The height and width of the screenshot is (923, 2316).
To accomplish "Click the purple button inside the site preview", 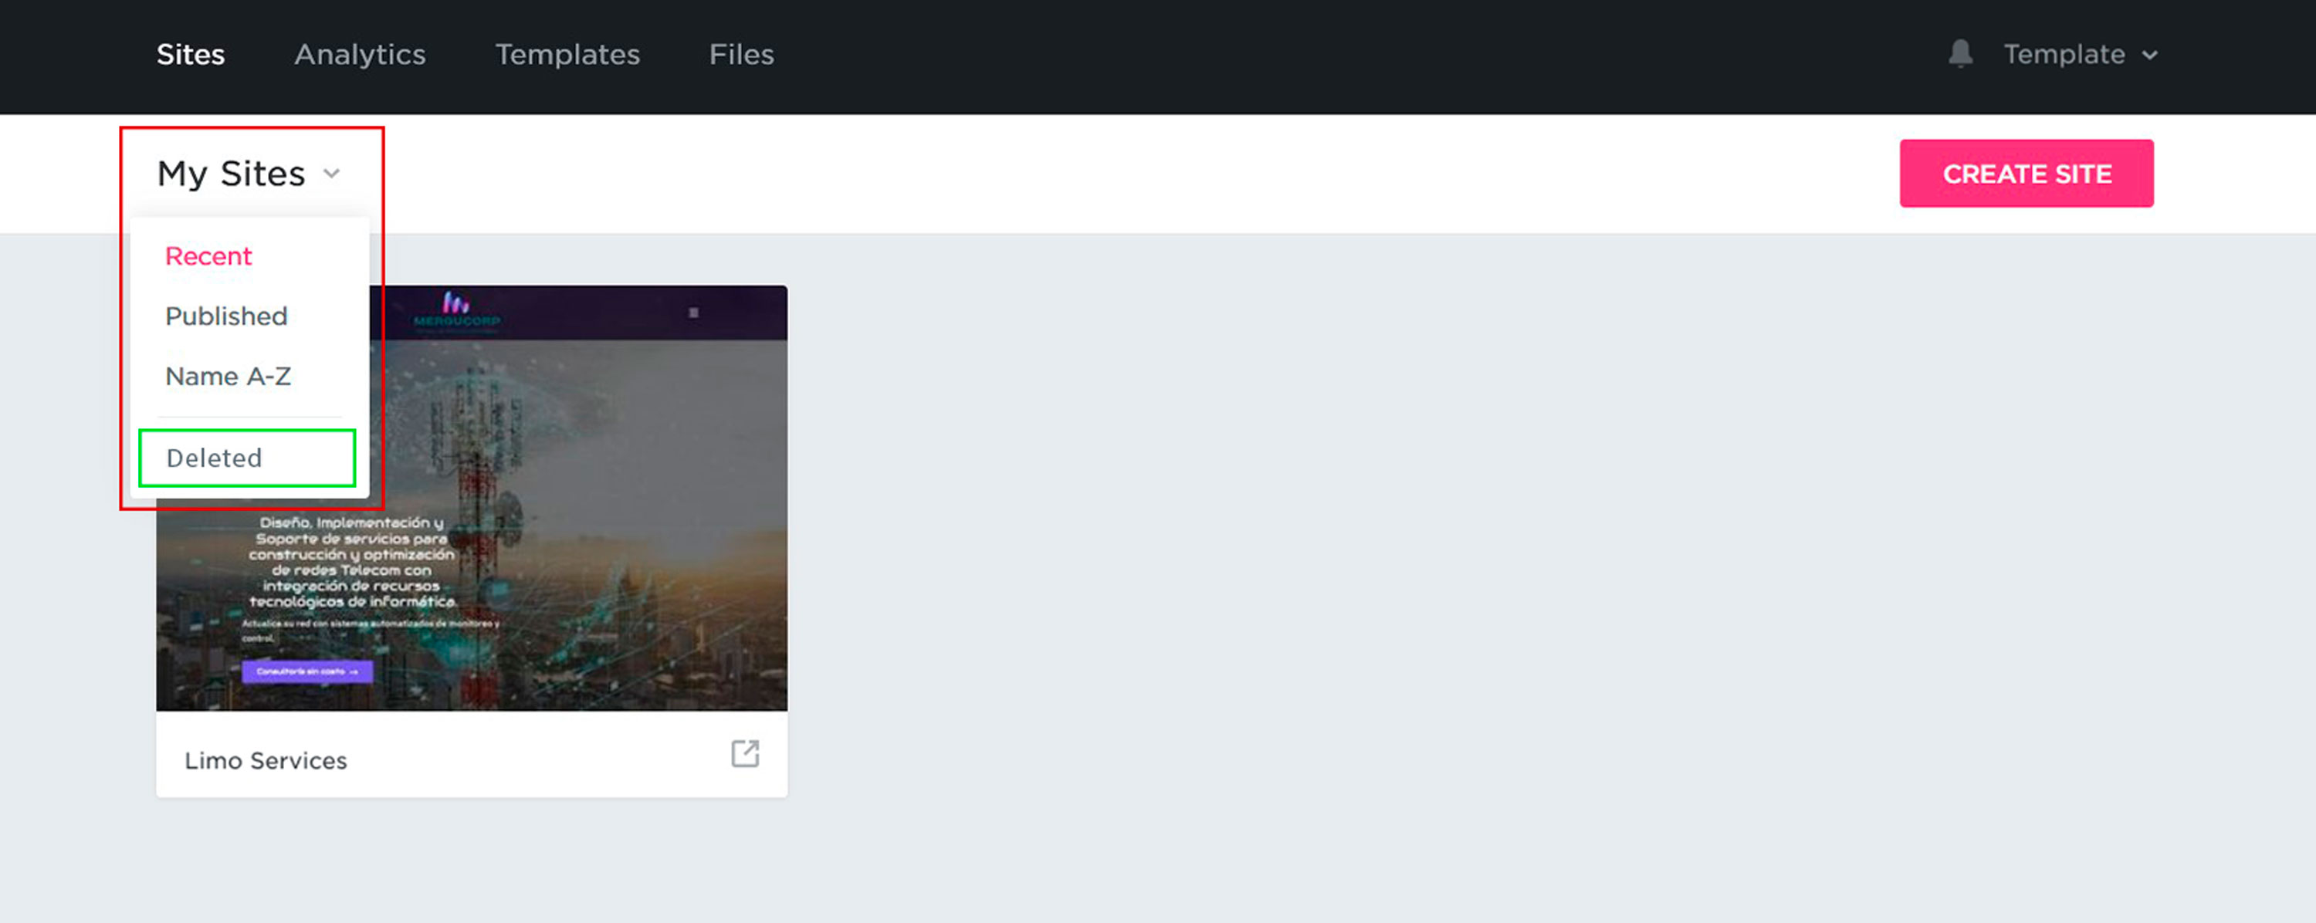I will (306, 671).
